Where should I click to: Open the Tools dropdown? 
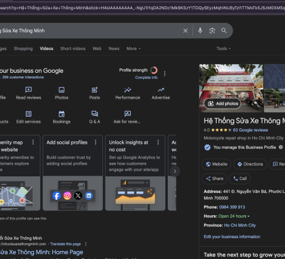223,49
